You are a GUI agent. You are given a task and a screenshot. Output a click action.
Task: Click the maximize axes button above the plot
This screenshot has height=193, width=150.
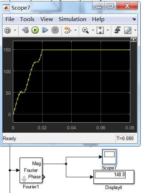pos(134,40)
